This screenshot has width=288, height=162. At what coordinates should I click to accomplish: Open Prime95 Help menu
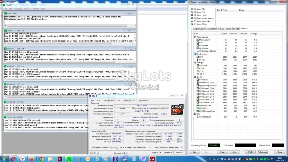click(43, 9)
